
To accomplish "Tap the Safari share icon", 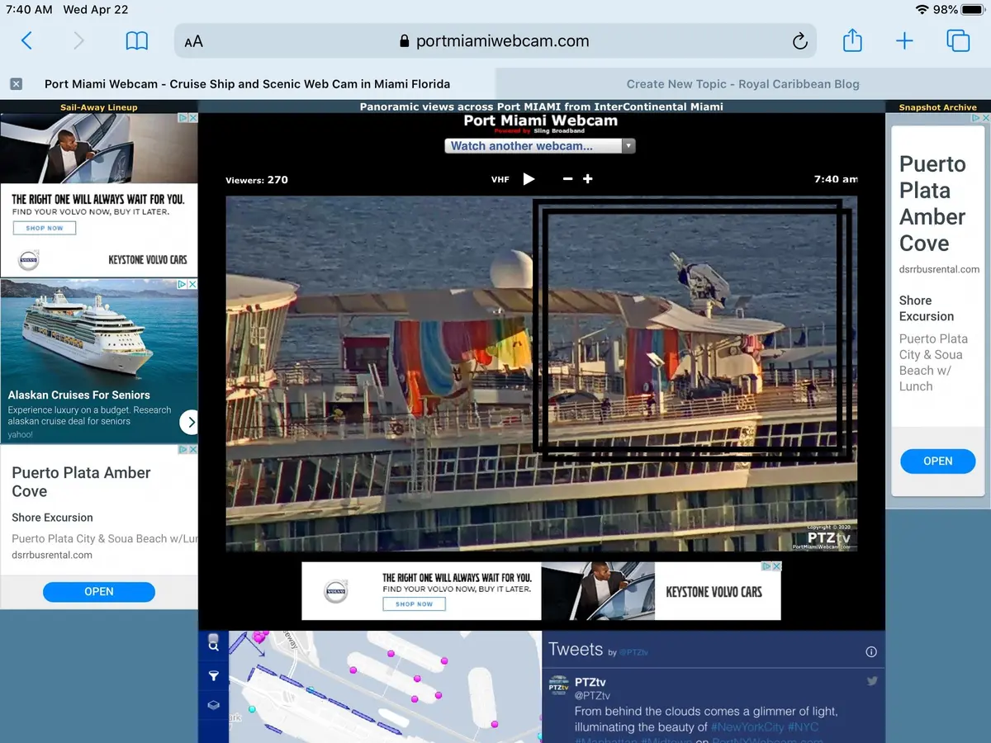I will pyautogui.click(x=852, y=41).
